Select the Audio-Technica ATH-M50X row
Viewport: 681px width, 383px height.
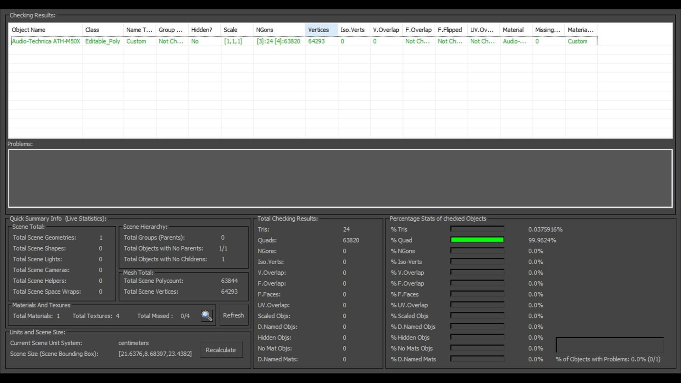click(46, 41)
